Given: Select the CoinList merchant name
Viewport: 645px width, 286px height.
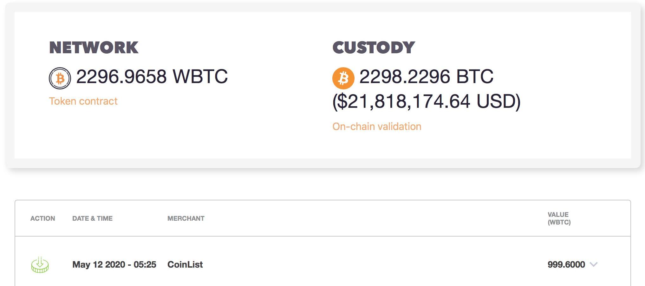Looking at the screenshot, I should point(185,264).
